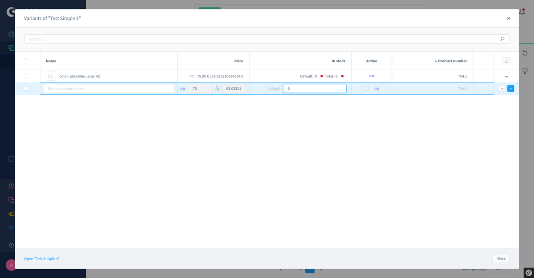Click the Default stock input showing 0

tap(315, 89)
